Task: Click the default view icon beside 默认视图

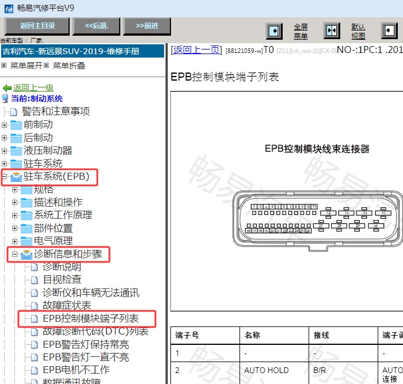Action: pyautogui.click(x=332, y=31)
